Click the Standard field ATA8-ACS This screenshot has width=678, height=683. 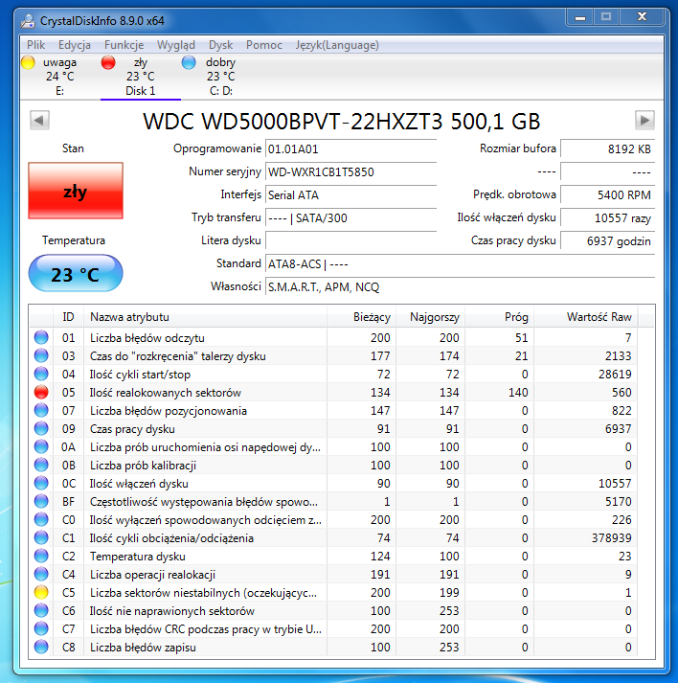pos(460,264)
